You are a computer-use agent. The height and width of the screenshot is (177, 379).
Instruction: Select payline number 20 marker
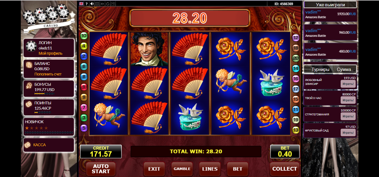coord(296,58)
